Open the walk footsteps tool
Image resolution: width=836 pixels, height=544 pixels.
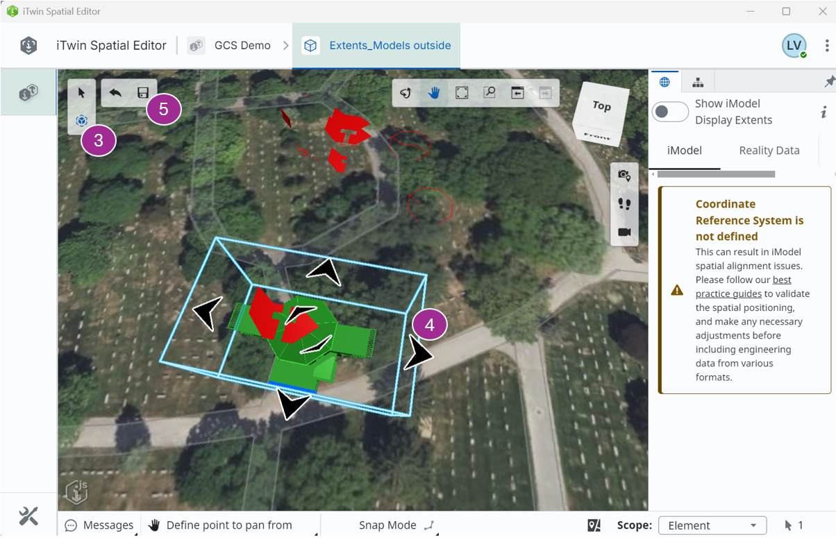[x=624, y=204]
